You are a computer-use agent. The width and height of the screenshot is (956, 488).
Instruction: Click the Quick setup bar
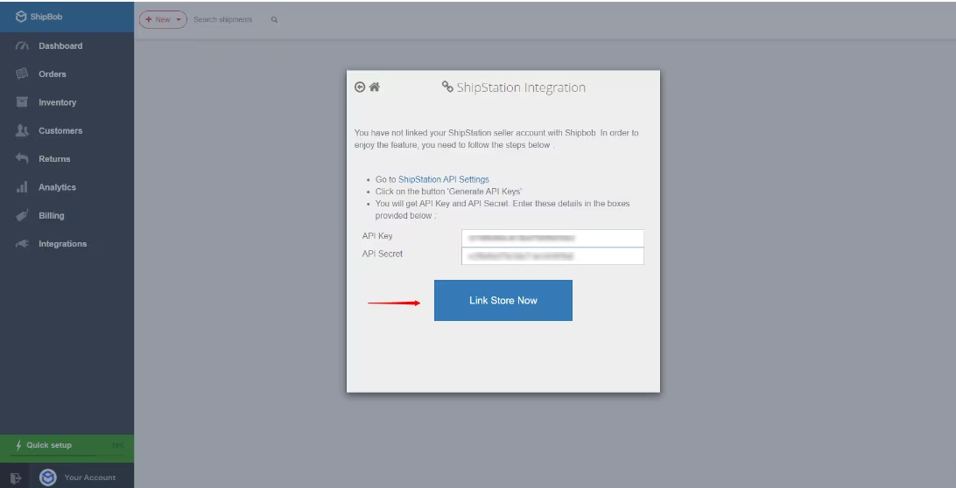coord(67,449)
